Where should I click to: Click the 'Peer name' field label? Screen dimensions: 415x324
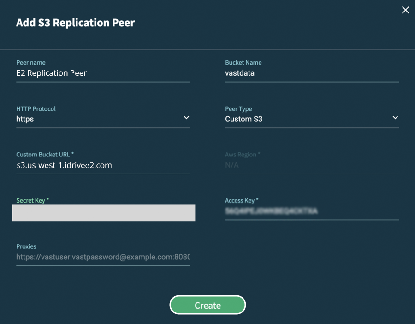[x=31, y=63]
